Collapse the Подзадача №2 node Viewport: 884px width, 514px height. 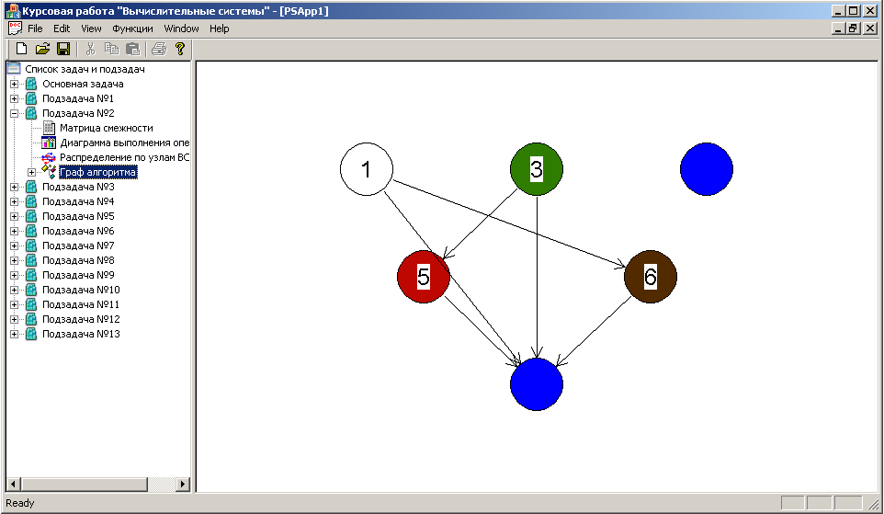tap(14, 113)
